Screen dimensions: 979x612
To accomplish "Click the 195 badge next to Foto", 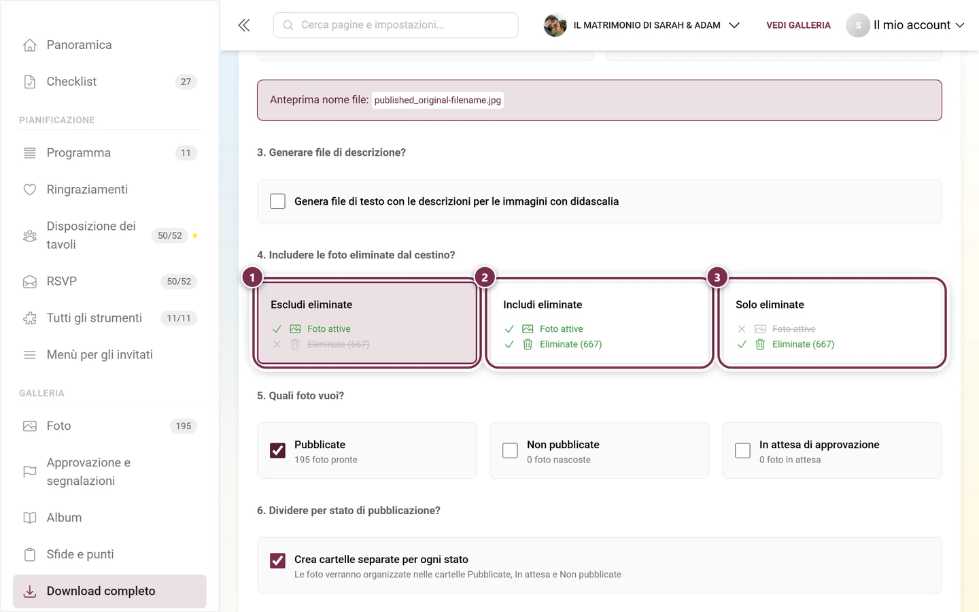I will (x=184, y=426).
